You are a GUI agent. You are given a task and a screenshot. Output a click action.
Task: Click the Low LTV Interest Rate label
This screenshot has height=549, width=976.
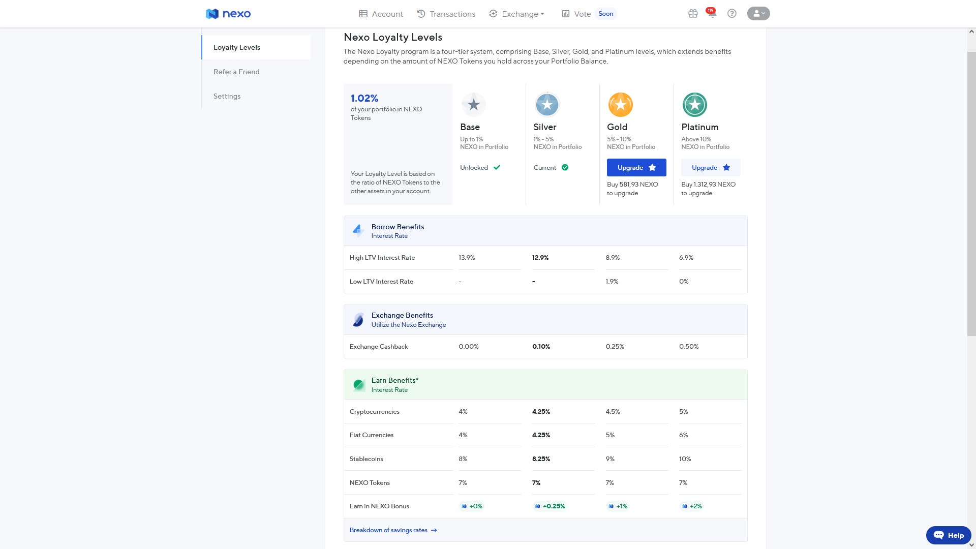click(381, 282)
